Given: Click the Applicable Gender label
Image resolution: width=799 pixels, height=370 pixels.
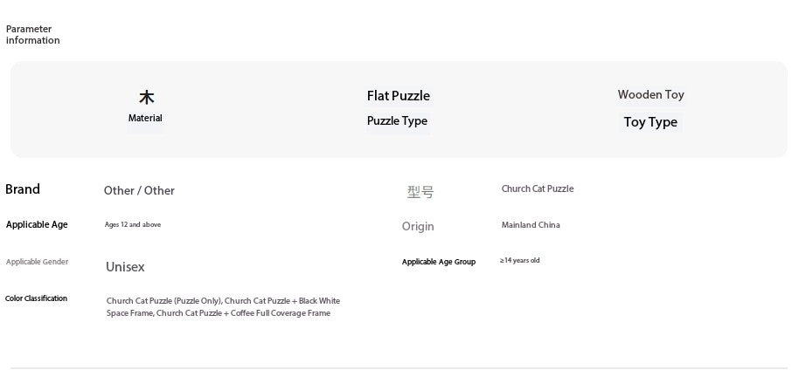Looking at the screenshot, I should (37, 262).
